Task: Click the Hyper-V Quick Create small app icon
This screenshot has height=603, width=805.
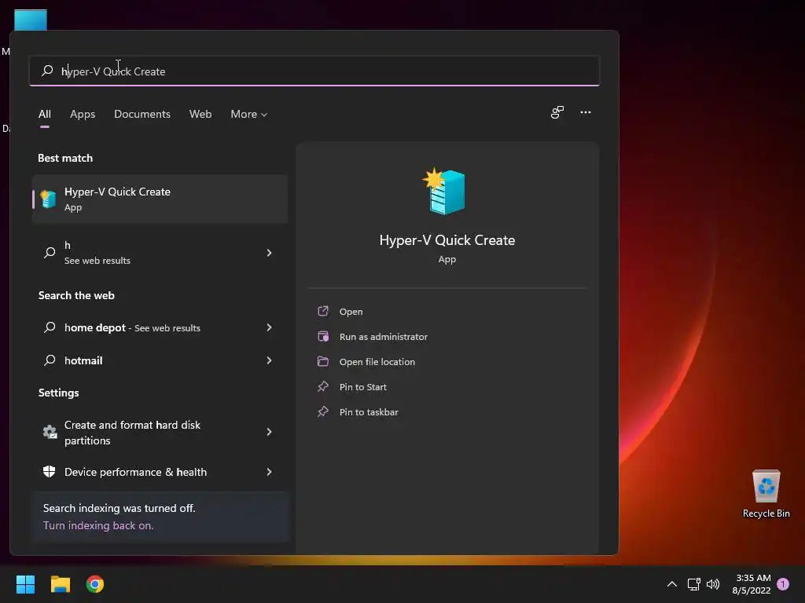Action: [48, 199]
